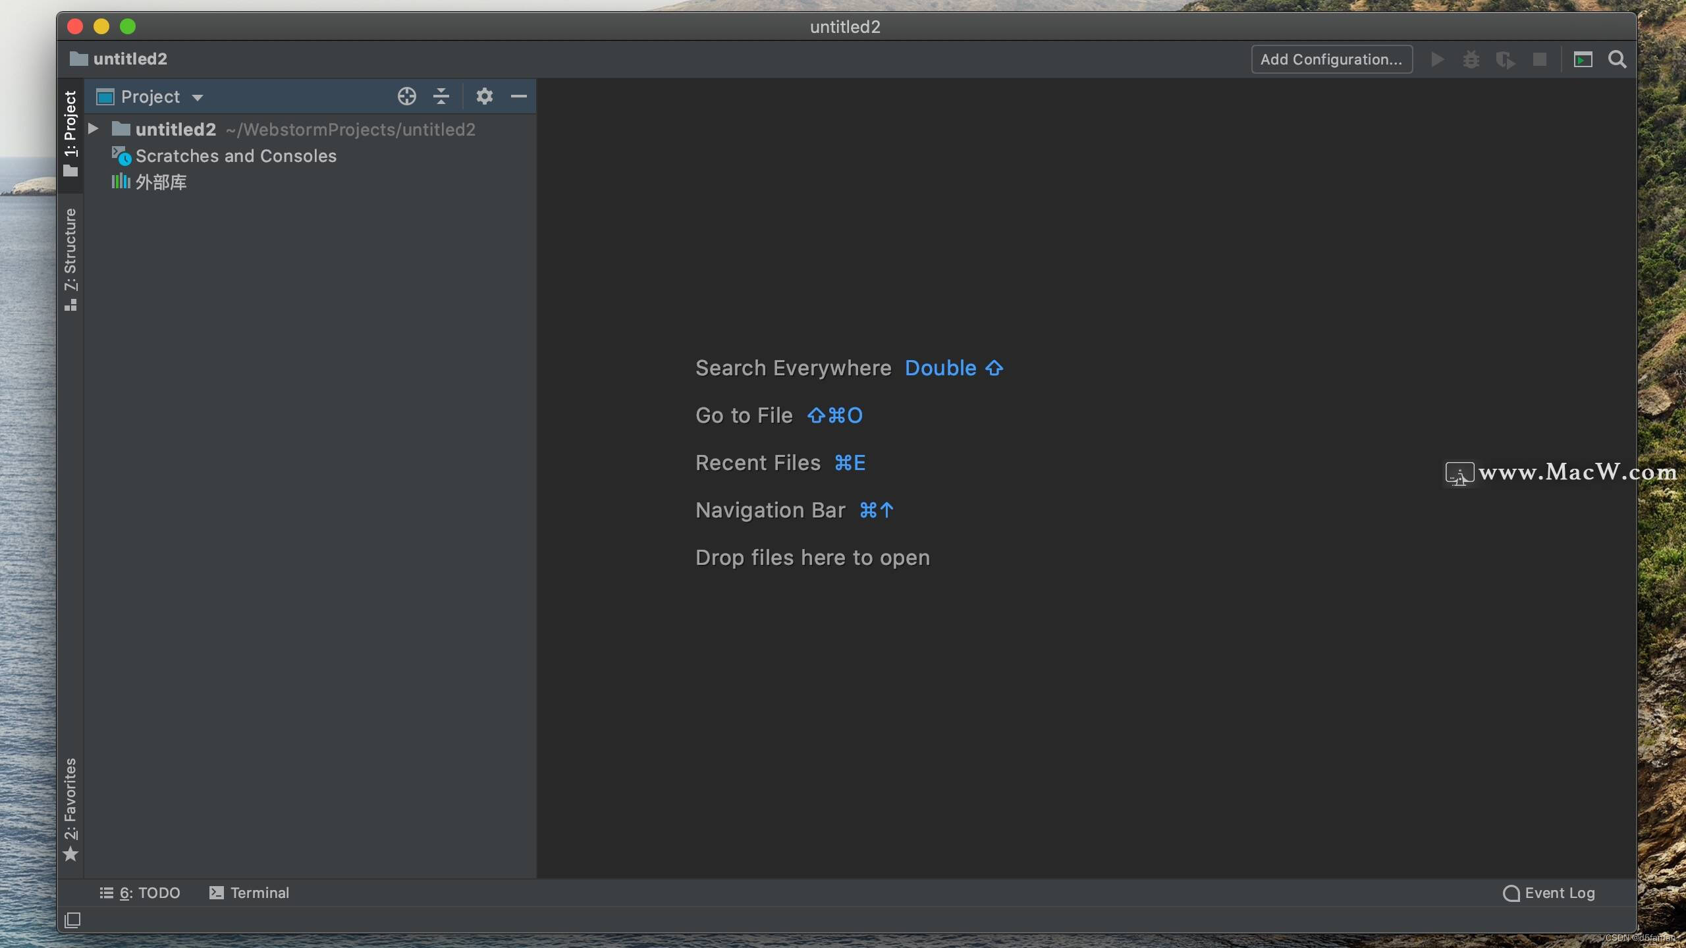Click untitled2 breadcrumb in navigation bar

(130, 59)
